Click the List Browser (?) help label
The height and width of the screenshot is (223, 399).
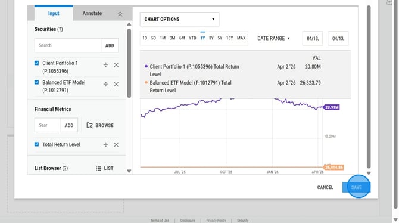pos(51,168)
